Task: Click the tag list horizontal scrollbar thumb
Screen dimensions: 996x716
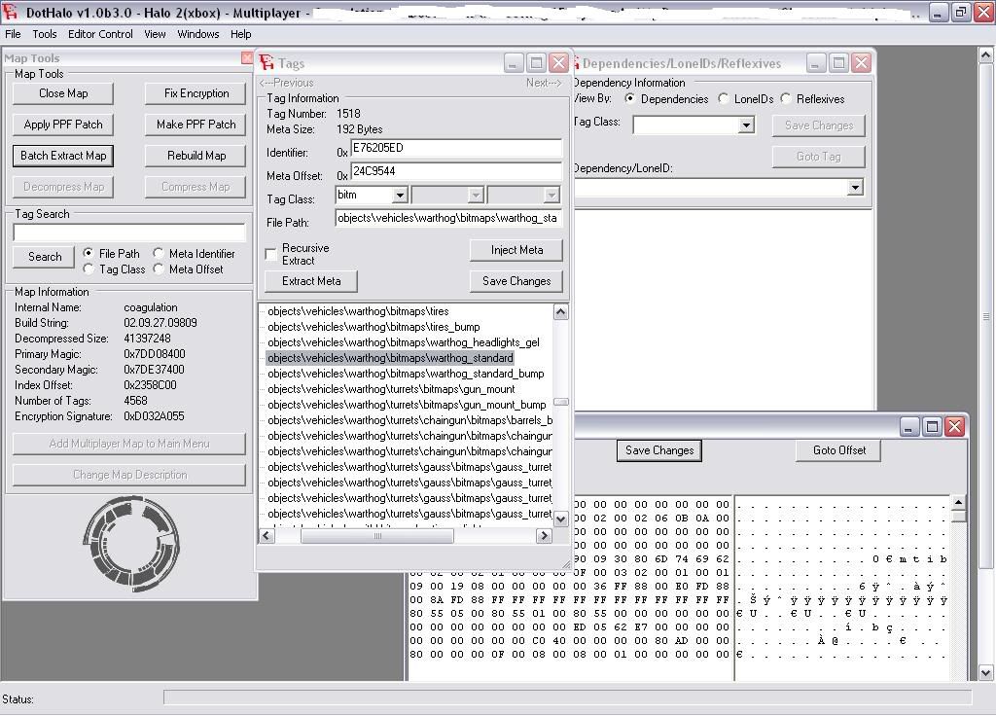Action: point(377,536)
